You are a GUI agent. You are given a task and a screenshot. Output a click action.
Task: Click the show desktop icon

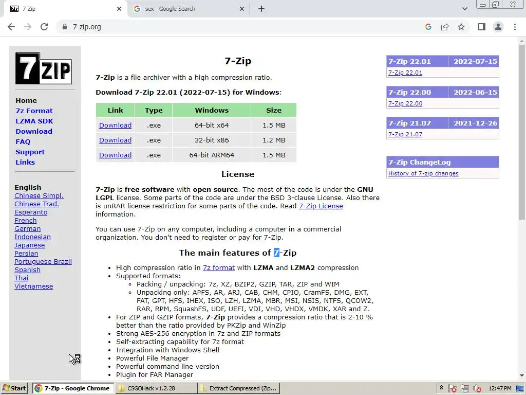click(520, 389)
